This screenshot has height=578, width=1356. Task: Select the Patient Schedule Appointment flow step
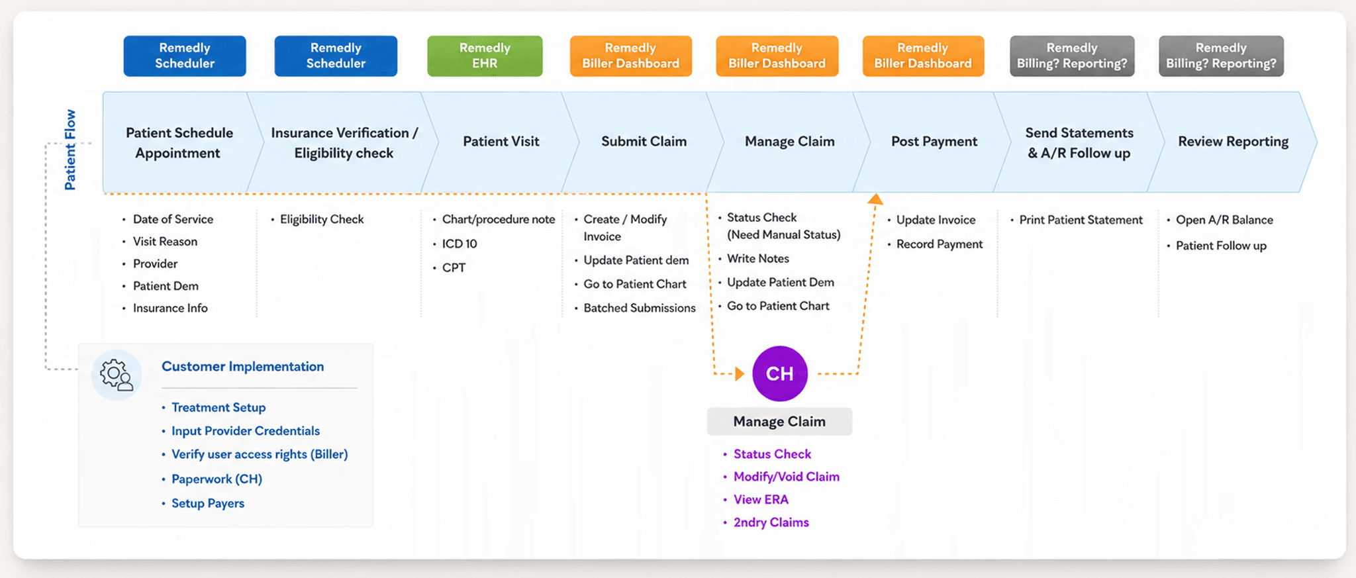(x=179, y=142)
